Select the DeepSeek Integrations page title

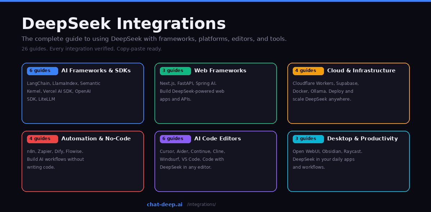click(x=124, y=24)
